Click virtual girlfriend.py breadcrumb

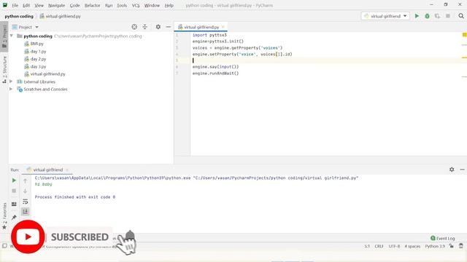[61, 16]
